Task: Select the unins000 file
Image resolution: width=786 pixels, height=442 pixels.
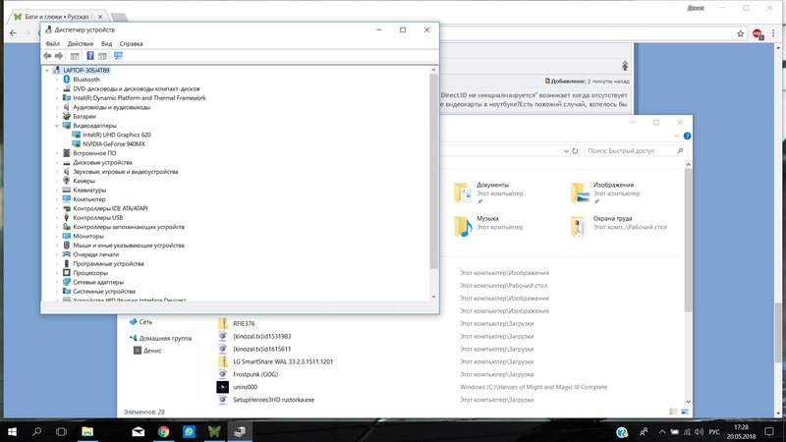Action: [245, 387]
